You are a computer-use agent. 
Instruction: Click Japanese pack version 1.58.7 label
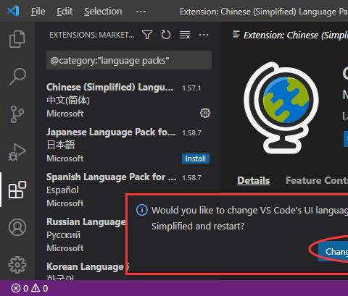(191, 133)
